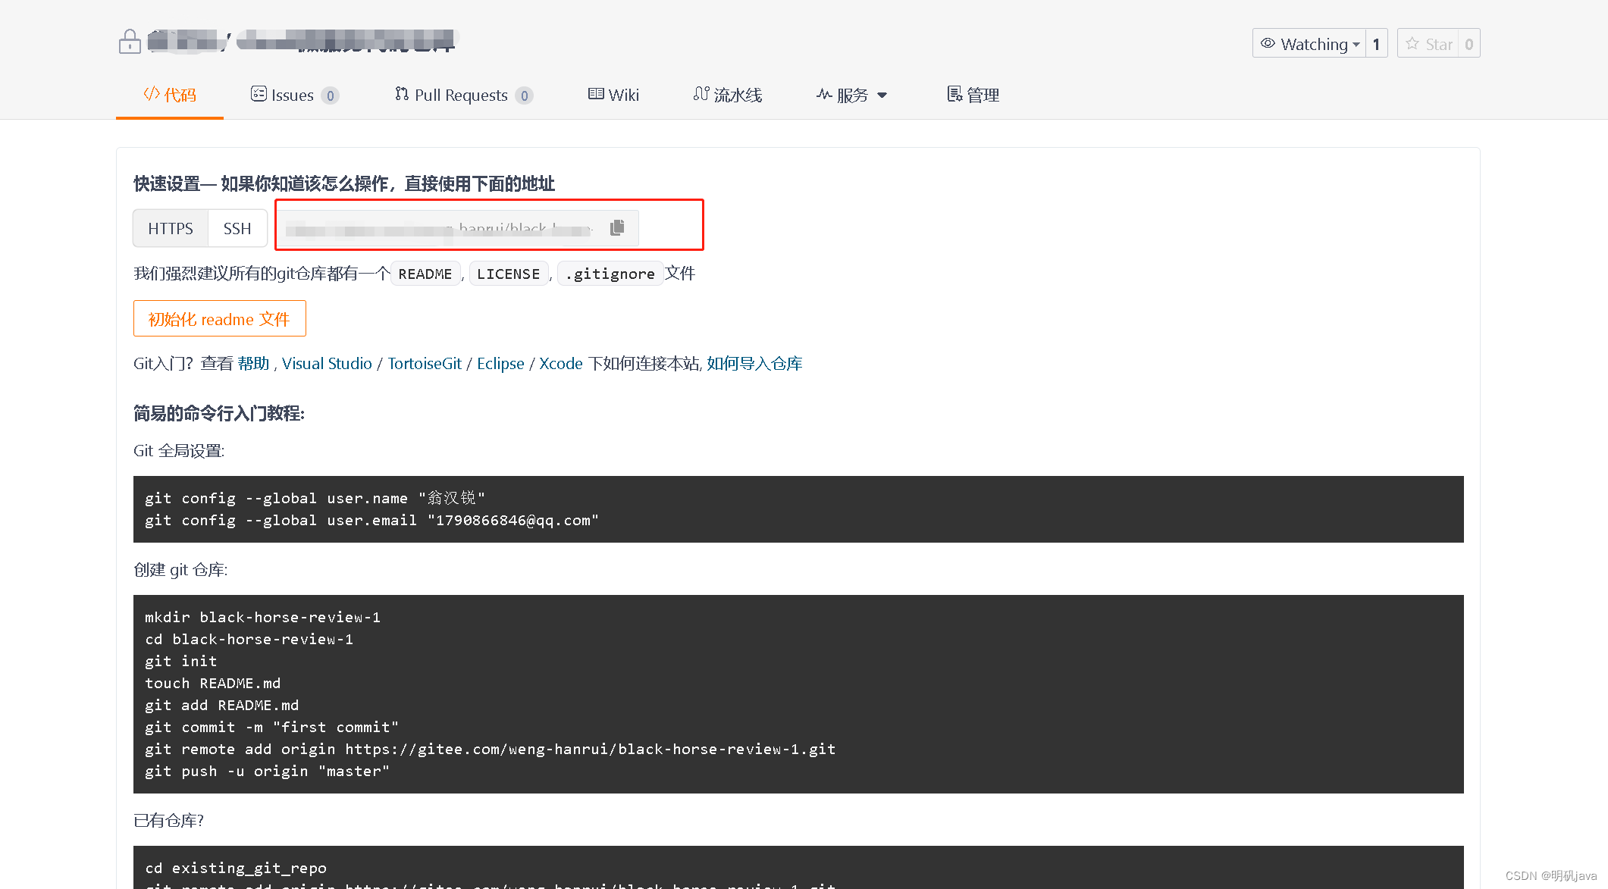Click the copy repository URL icon
The height and width of the screenshot is (889, 1608).
coord(617,227)
